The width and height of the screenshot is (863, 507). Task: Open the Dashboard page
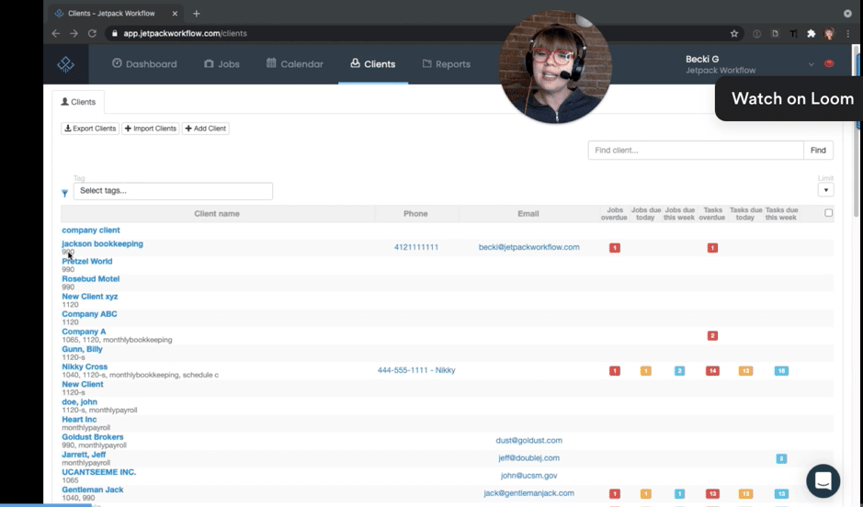144,63
